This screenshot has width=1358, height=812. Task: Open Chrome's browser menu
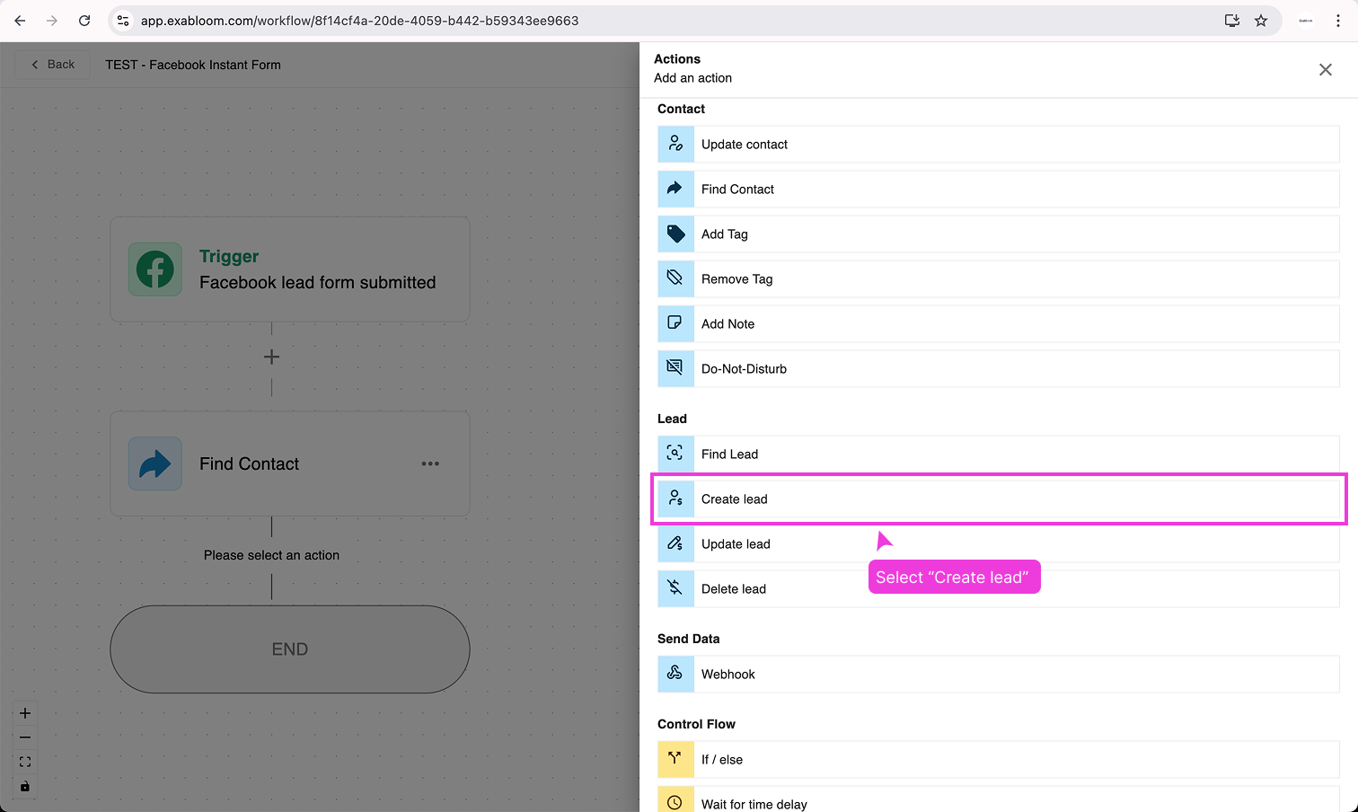[x=1339, y=20]
